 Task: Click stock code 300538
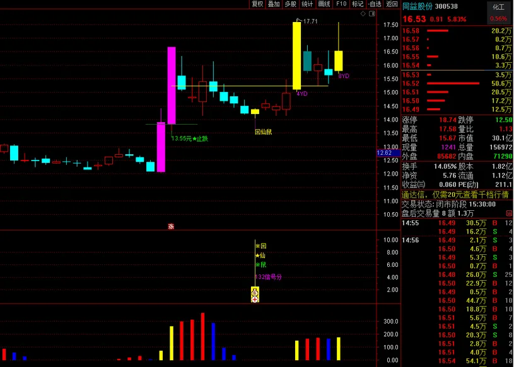[x=446, y=6]
